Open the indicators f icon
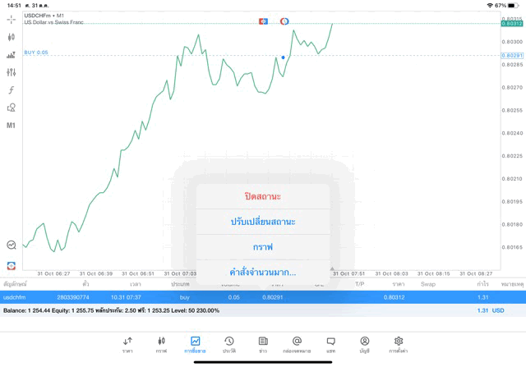 point(11,90)
